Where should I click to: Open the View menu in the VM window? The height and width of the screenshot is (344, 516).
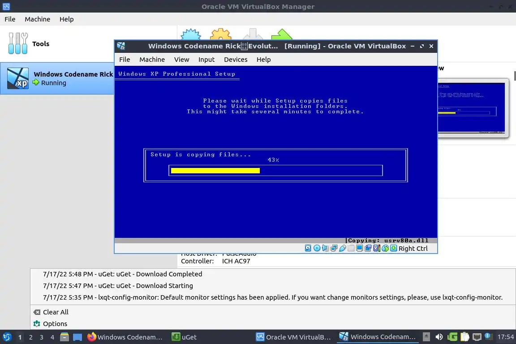pyautogui.click(x=182, y=60)
